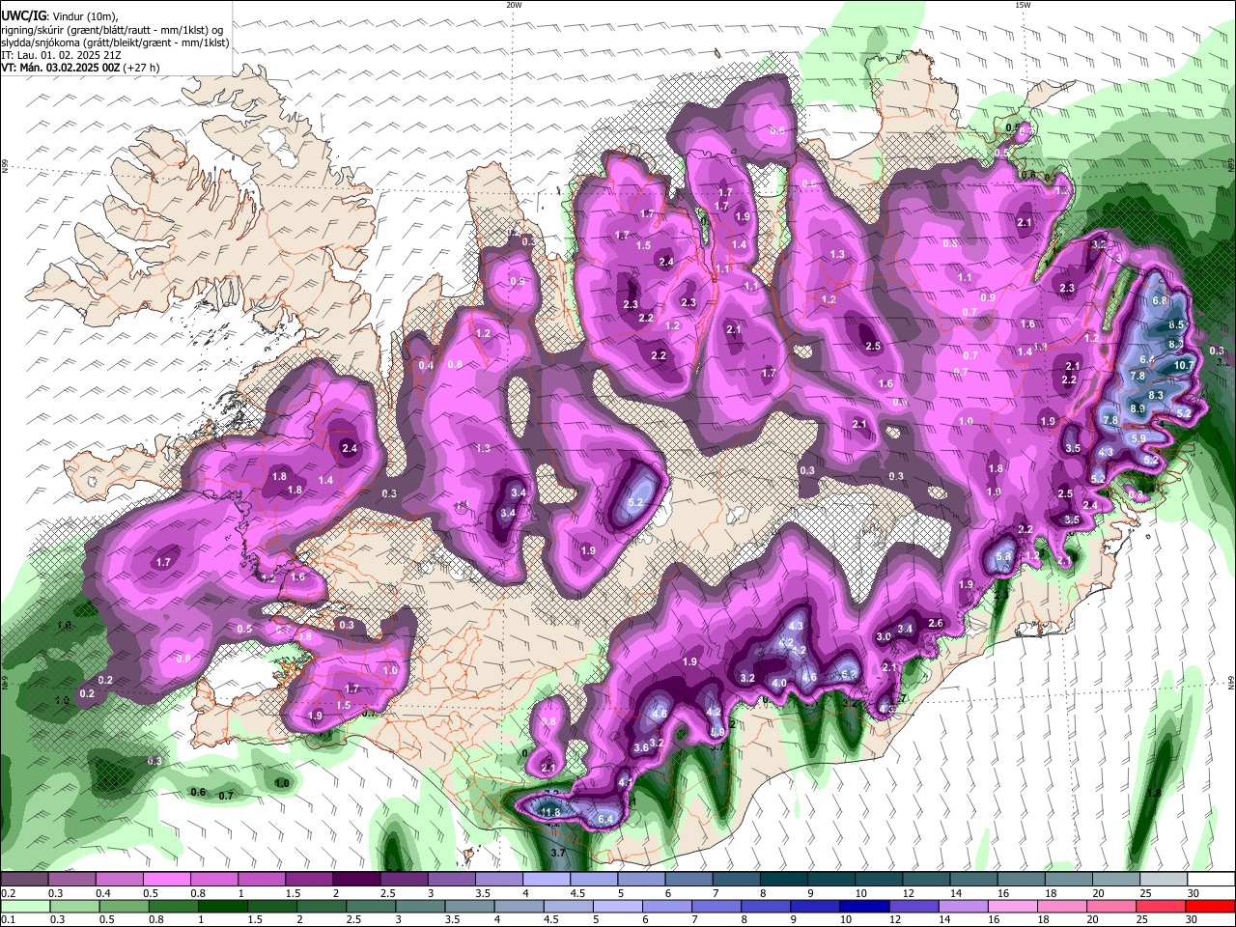Click the white swatch after 30 in upper legend
The height and width of the screenshot is (927, 1236).
click(x=1211, y=880)
